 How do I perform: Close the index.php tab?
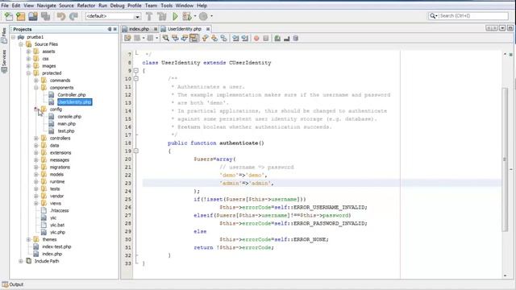pos(156,29)
